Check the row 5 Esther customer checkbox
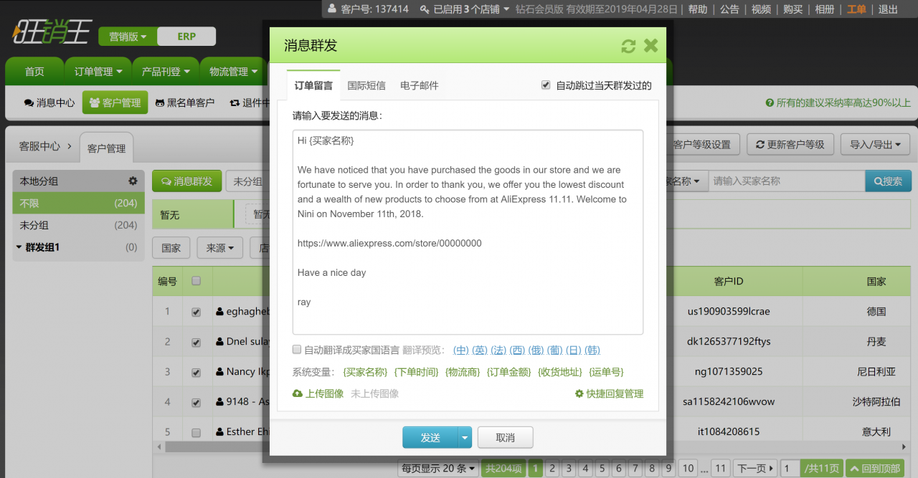 point(196,432)
